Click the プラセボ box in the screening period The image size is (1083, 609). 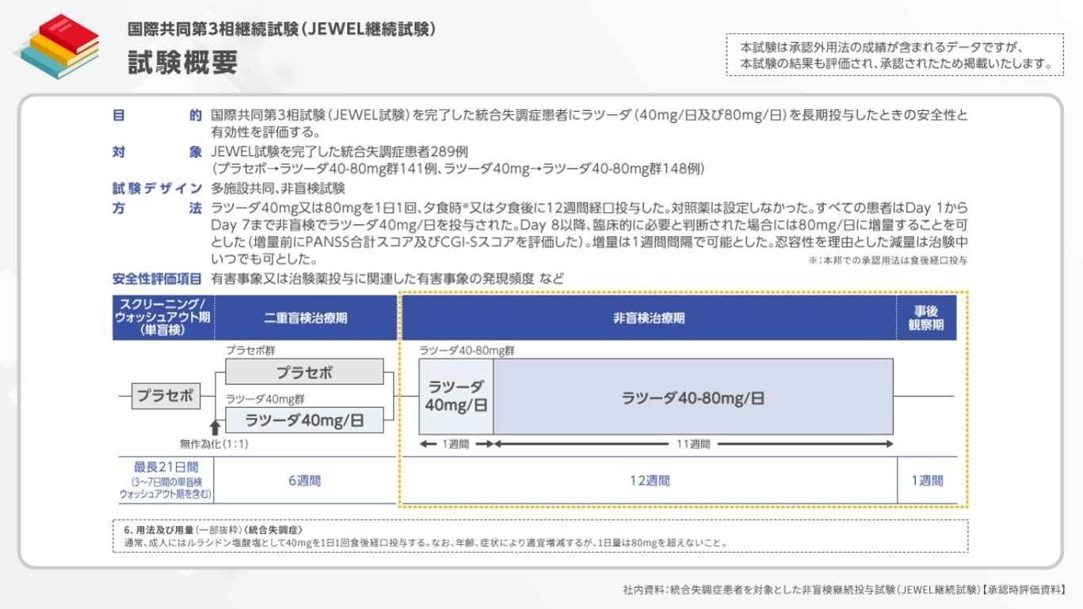(x=166, y=395)
